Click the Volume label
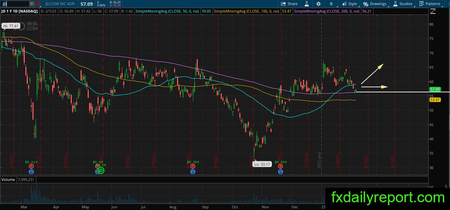The width and height of the screenshot is (450, 210). pos(8,180)
